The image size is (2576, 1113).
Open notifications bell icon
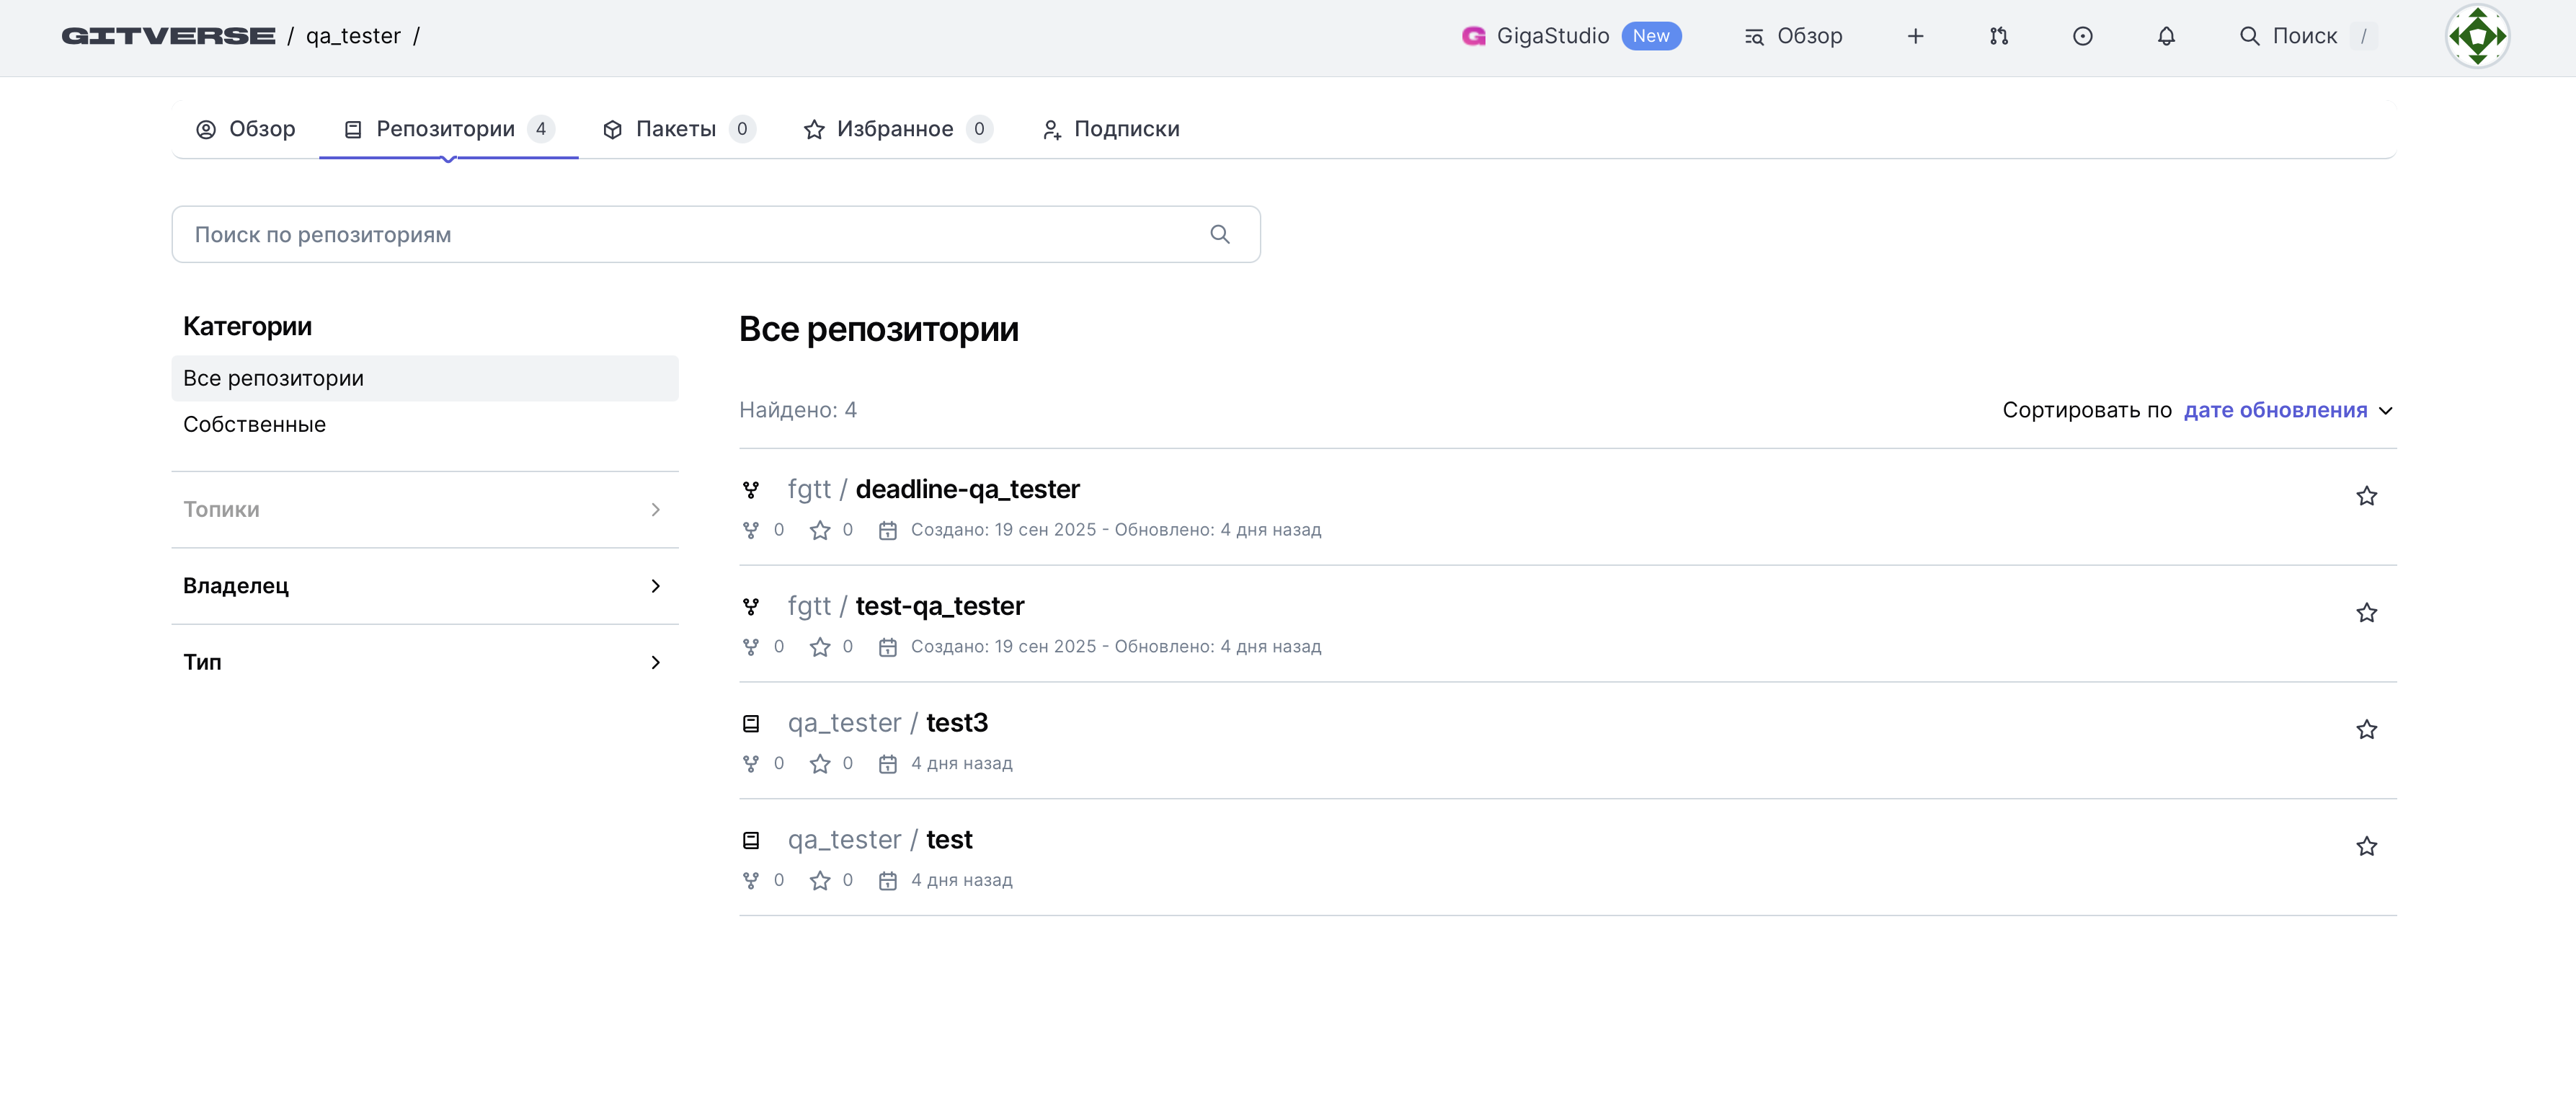pyautogui.click(x=2165, y=36)
